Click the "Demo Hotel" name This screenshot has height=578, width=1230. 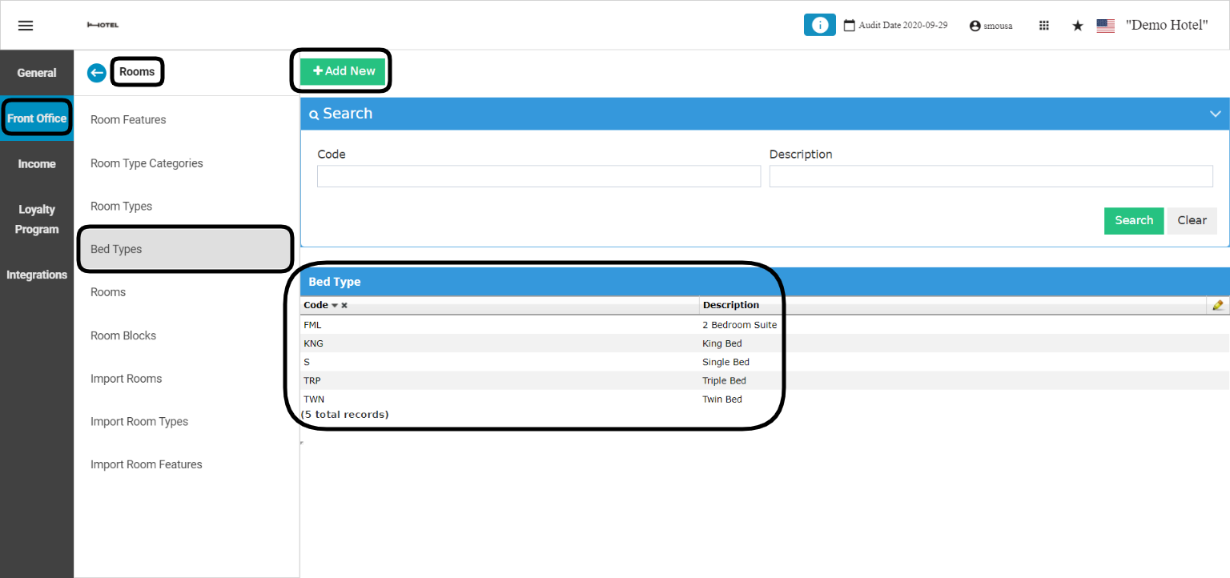click(x=1167, y=25)
